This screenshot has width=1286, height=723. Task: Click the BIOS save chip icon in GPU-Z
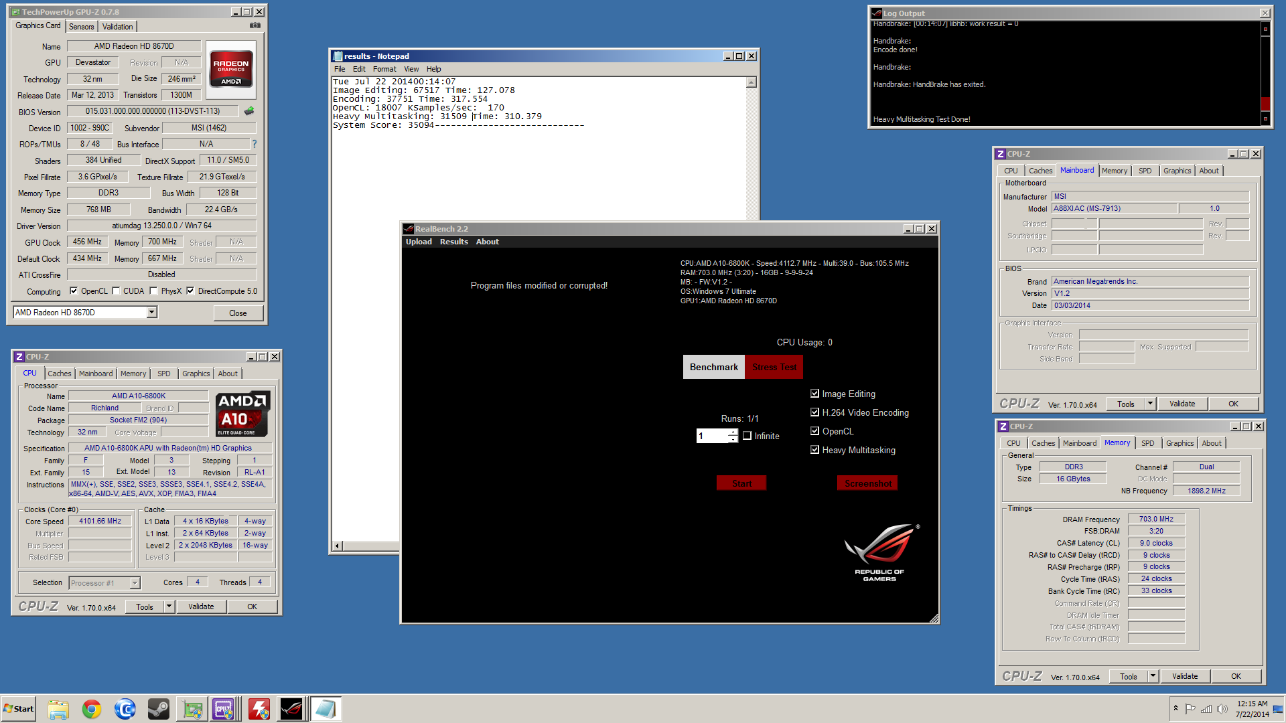tap(249, 111)
